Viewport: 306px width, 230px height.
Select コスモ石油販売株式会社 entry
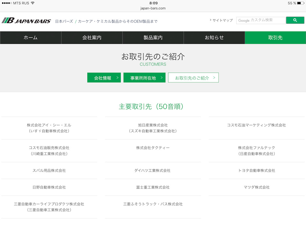tap(49, 151)
